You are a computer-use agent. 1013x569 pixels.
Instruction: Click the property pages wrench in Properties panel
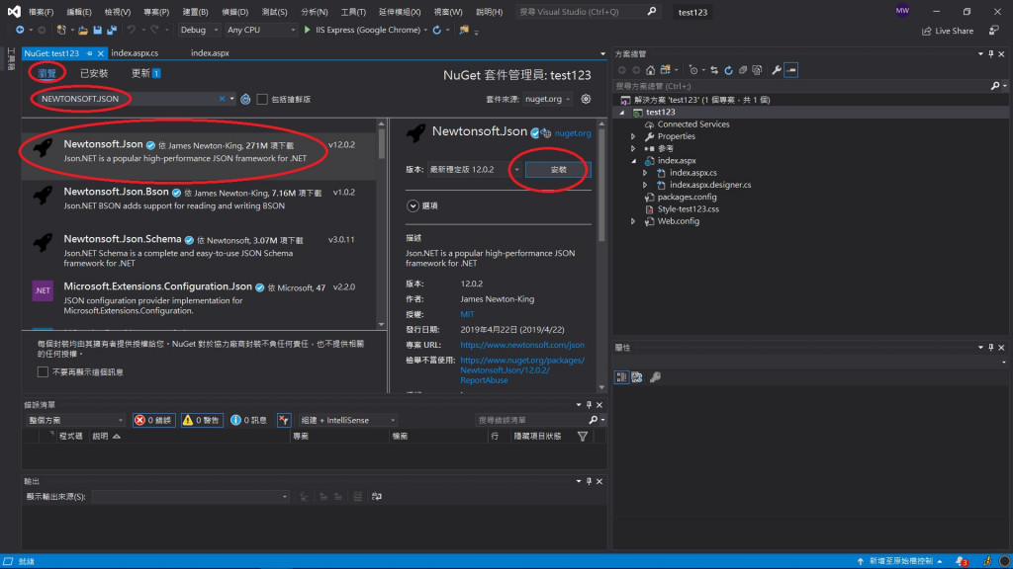(x=655, y=377)
